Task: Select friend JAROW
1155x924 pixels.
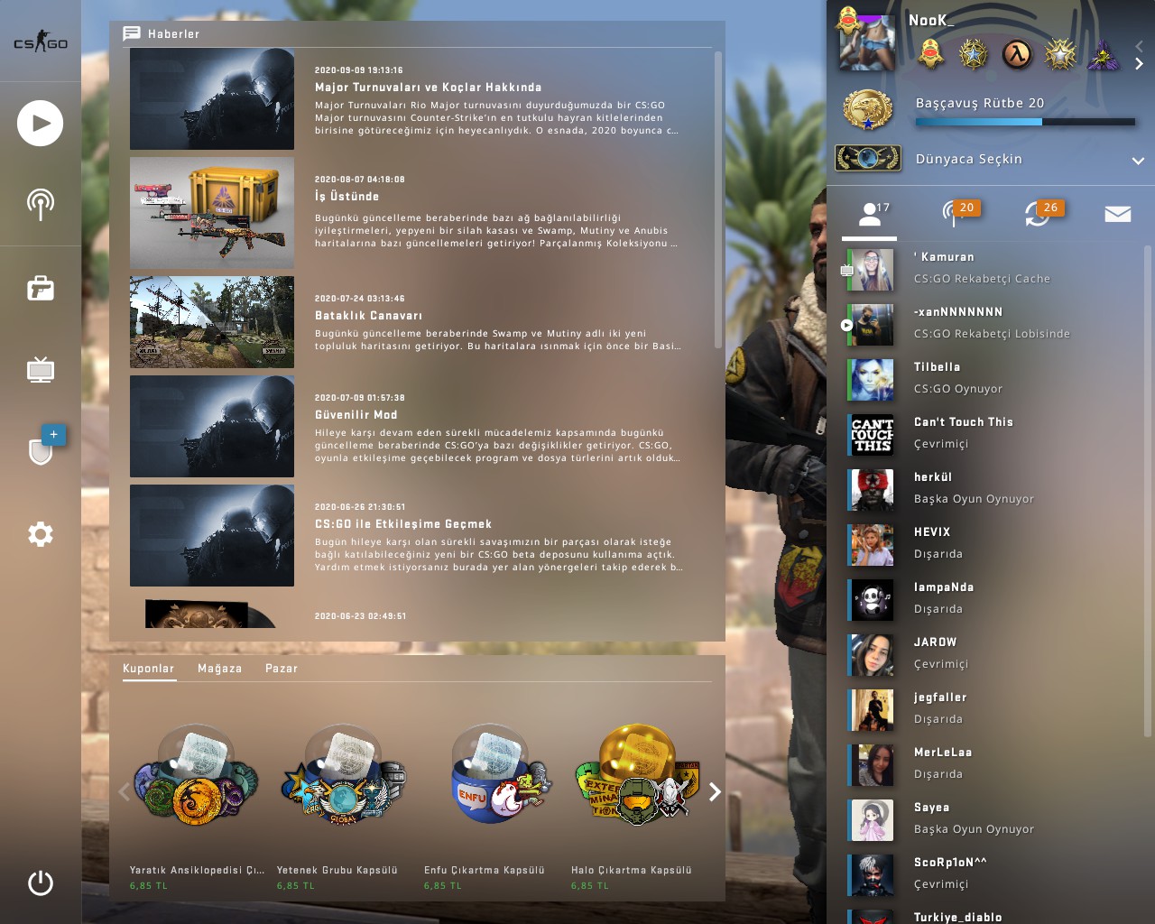Action: click(x=993, y=655)
